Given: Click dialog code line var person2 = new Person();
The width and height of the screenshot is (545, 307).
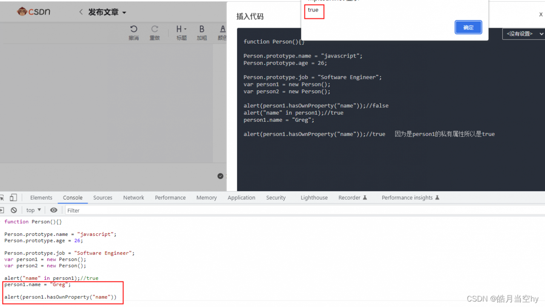Looking at the screenshot, I should pyautogui.click(x=287, y=92).
